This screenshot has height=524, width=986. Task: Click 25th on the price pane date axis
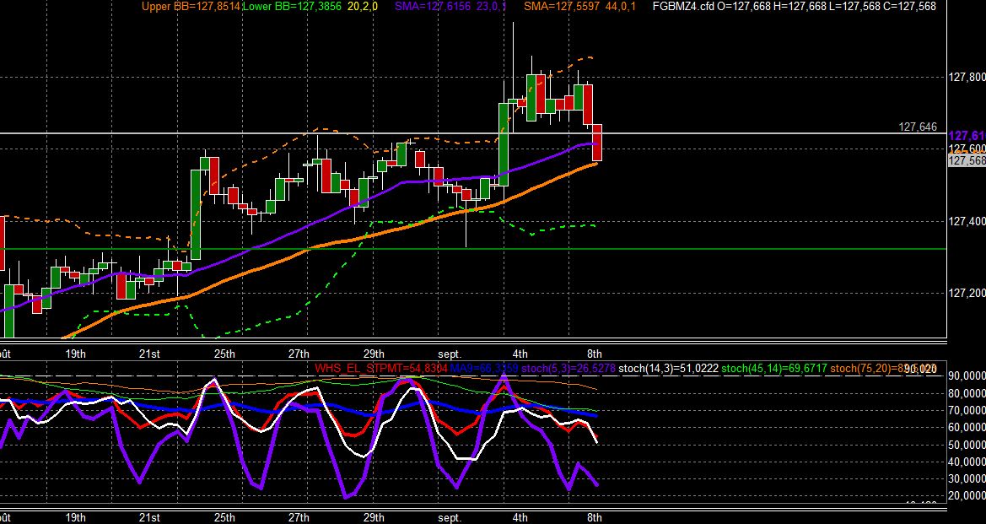(224, 354)
